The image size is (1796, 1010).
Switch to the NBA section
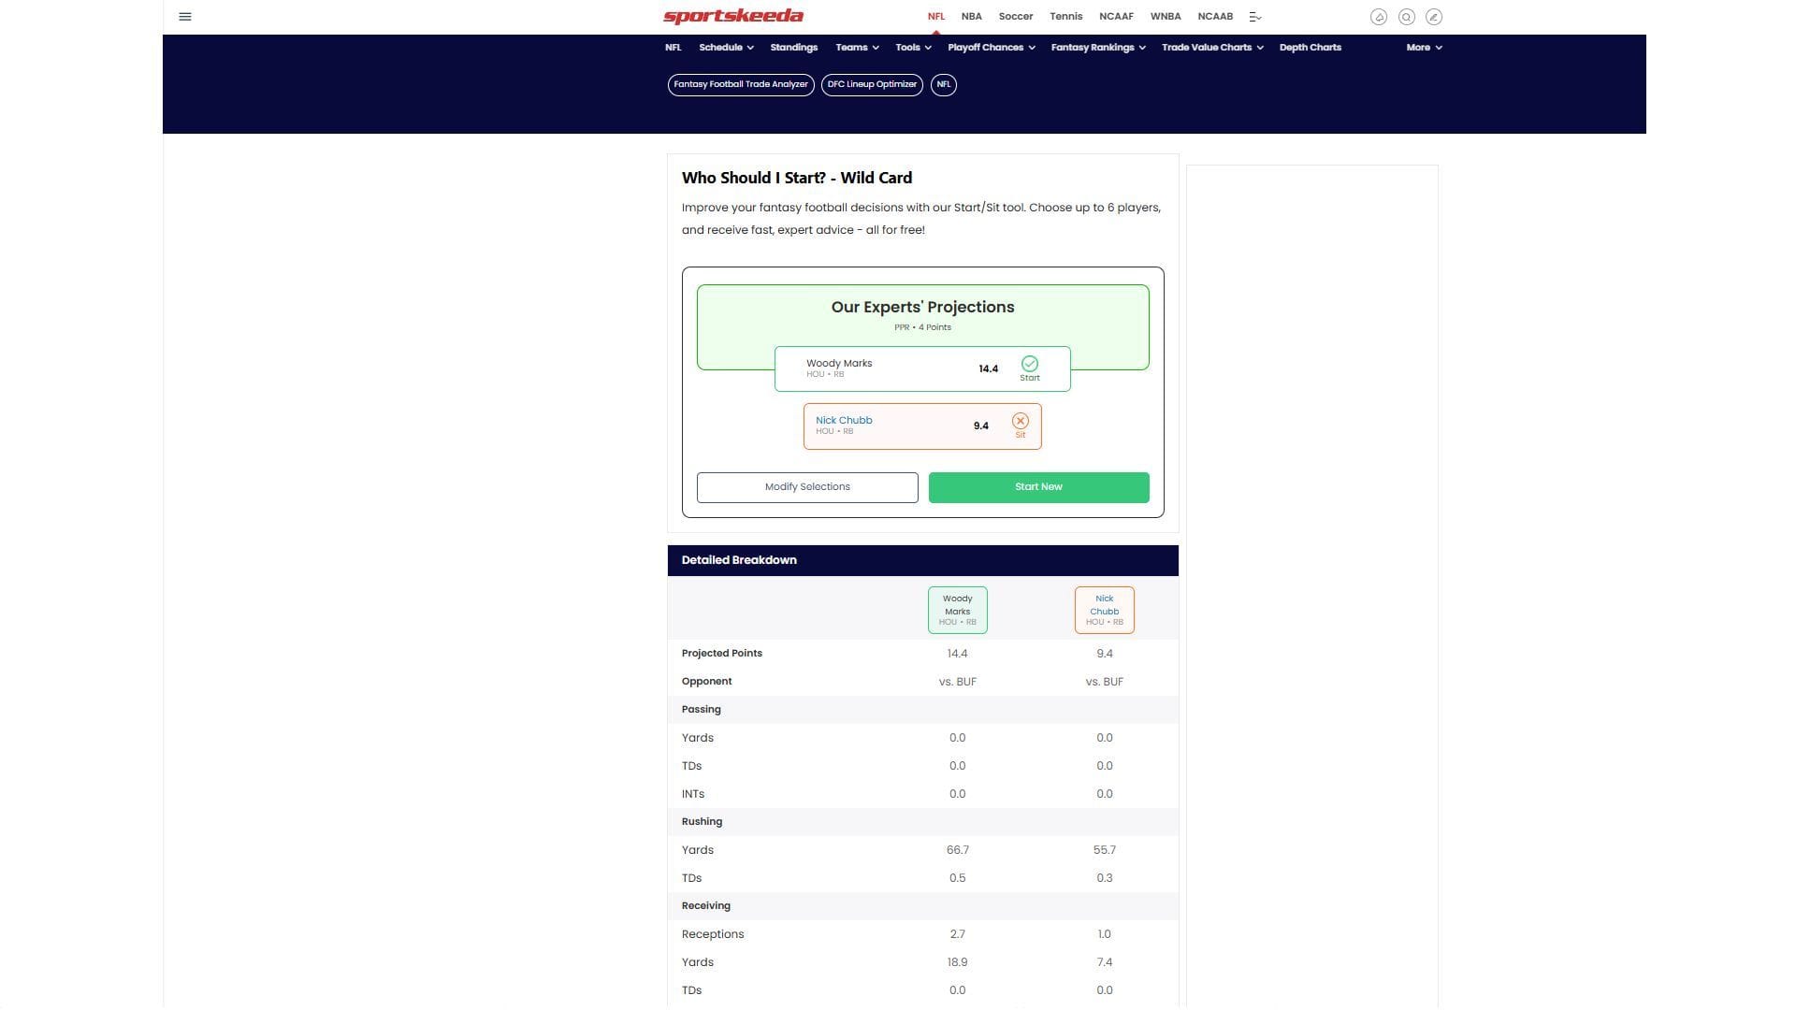(x=971, y=17)
